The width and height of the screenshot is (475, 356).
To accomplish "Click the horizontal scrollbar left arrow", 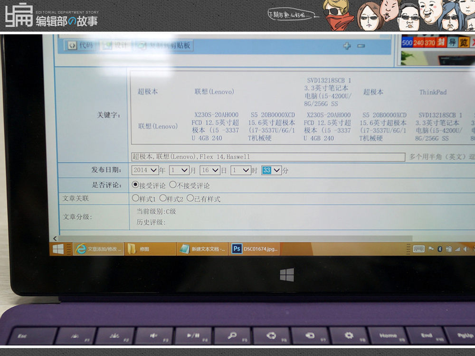I will coord(55,239).
